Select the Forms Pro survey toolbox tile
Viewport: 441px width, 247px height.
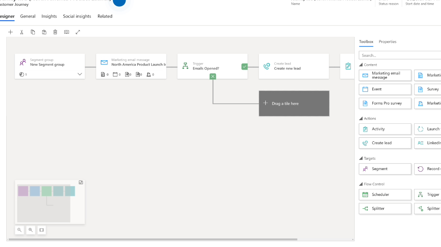pyautogui.click(x=385, y=103)
